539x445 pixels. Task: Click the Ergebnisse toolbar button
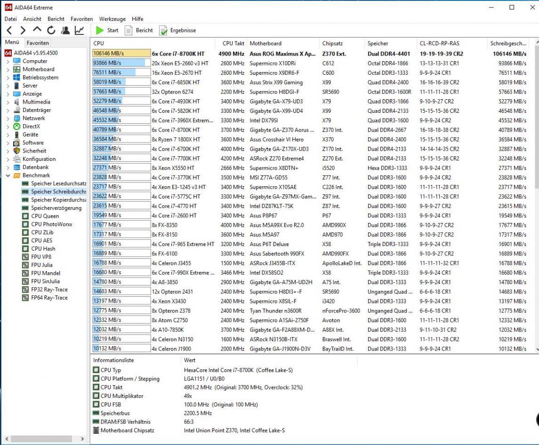pyautogui.click(x=178, y=30)
